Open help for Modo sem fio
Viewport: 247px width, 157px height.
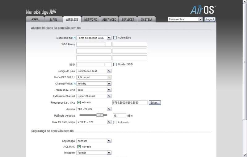[x=74, y=38]
